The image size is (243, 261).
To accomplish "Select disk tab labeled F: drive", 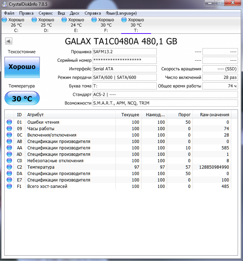I will [106, 25].
